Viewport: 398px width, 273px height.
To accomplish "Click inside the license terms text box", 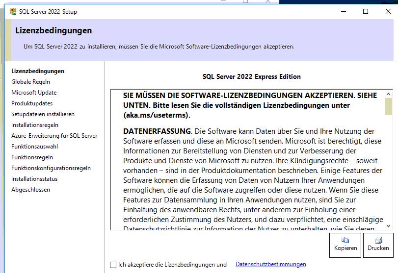I will pos(245,162).
